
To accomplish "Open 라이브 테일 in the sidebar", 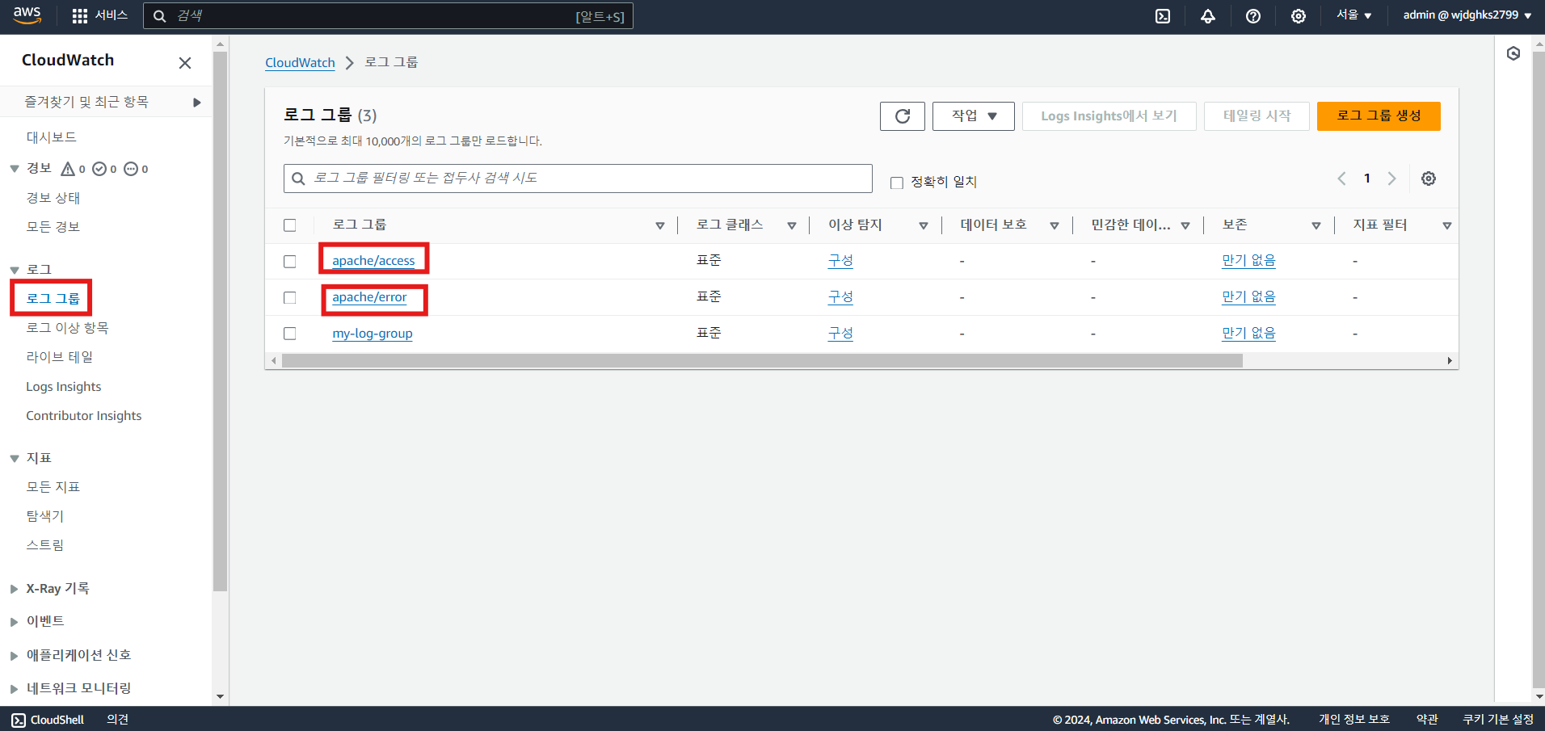I will coord(60,357).
